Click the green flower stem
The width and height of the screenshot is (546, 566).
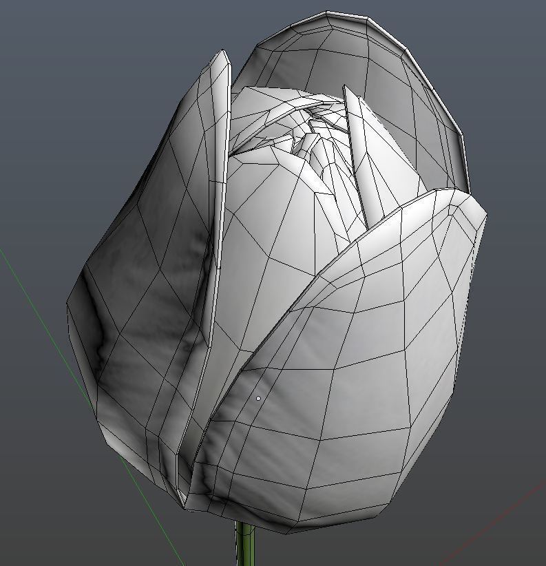pyautogui.click(x=246, y=543)
